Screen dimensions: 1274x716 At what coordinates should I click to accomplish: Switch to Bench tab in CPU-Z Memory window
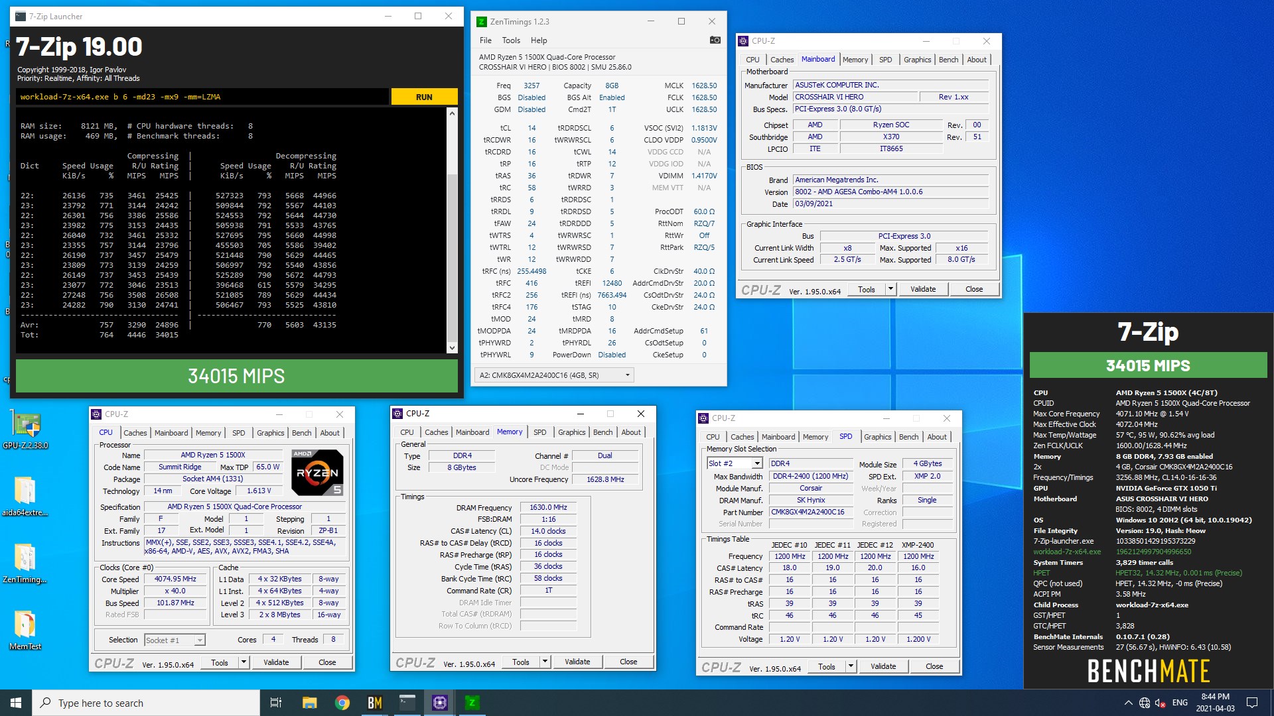point(602,432)
